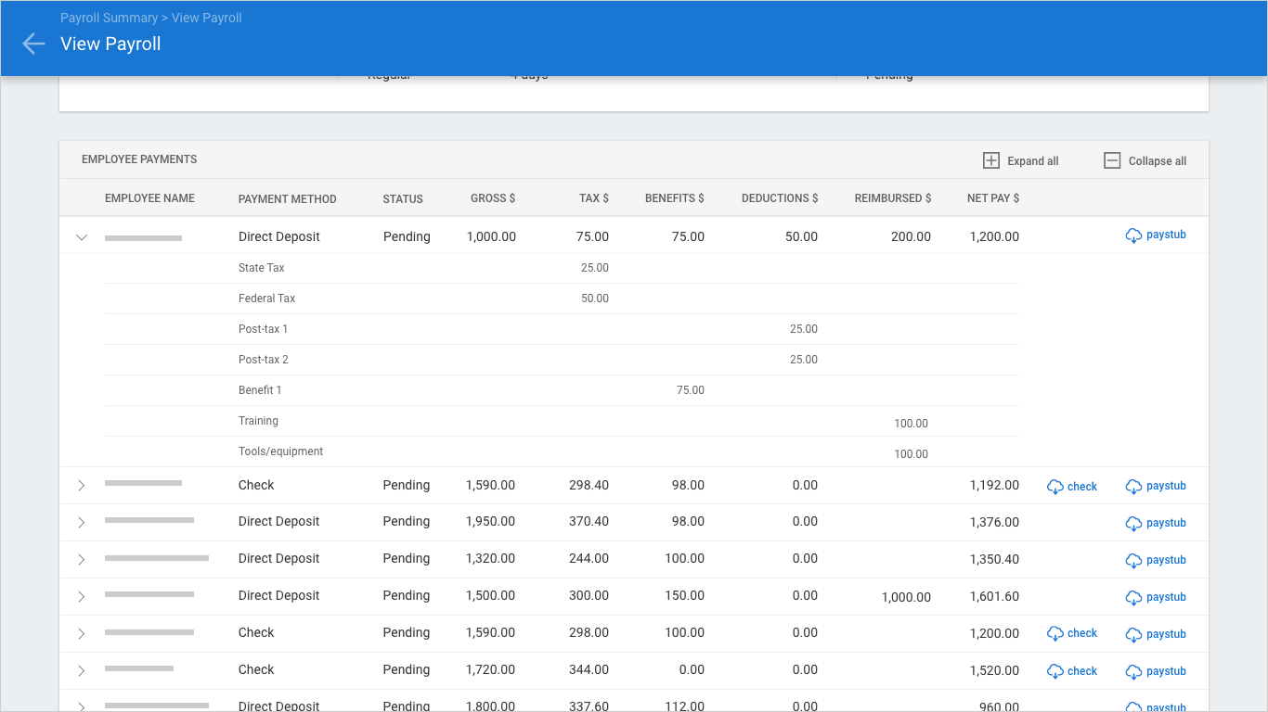Download paystub for net pay 1,601.60 row

[x=1156, y=597]
